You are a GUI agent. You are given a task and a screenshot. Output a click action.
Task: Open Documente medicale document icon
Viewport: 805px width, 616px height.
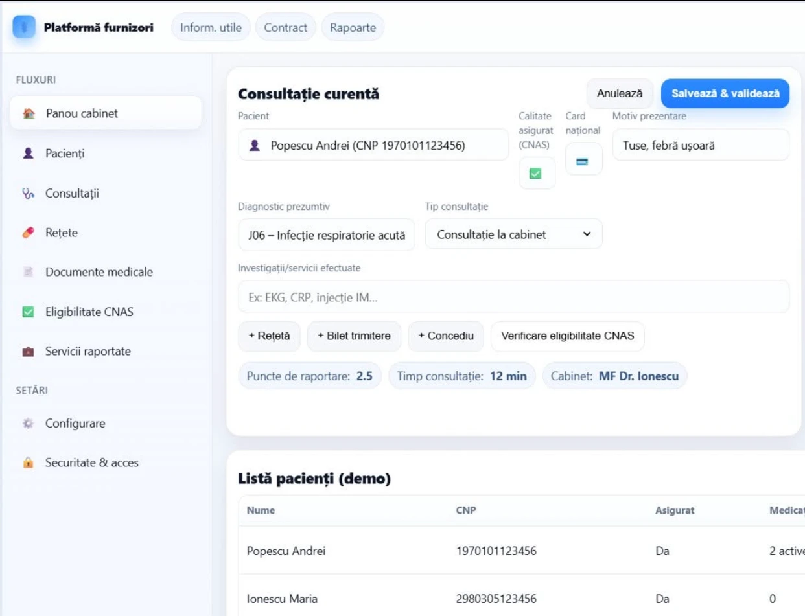(27, 271)
